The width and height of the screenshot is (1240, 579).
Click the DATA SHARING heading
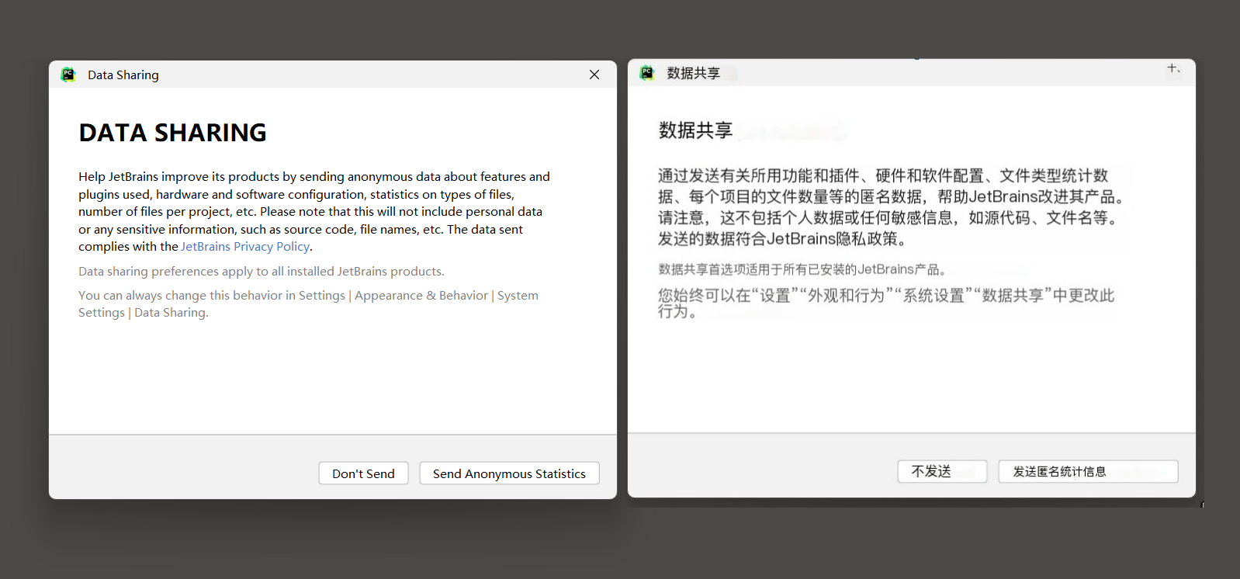pos(172,133)
